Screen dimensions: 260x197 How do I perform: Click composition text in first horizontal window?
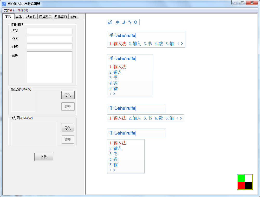tap(122, 36)
